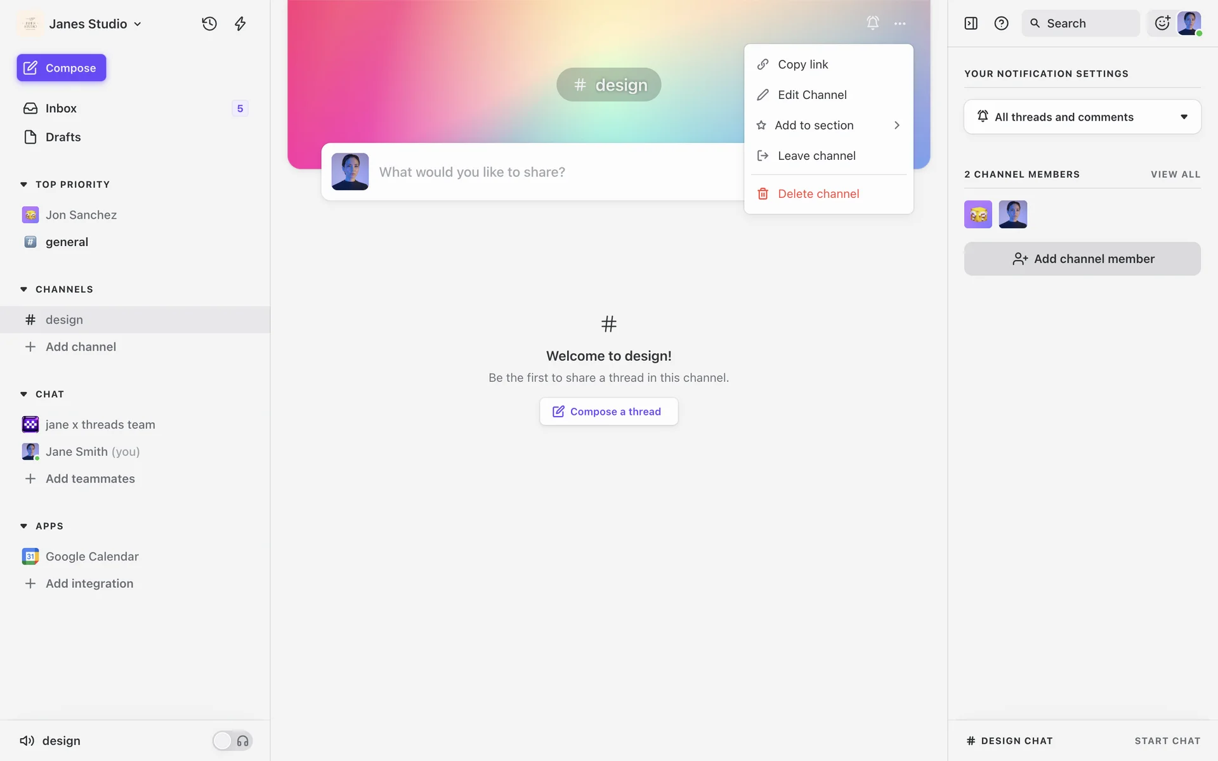Open the Janes Studio workspace dropdown
The width and height of the screenshot is (1218, 761).
[95, 23]
